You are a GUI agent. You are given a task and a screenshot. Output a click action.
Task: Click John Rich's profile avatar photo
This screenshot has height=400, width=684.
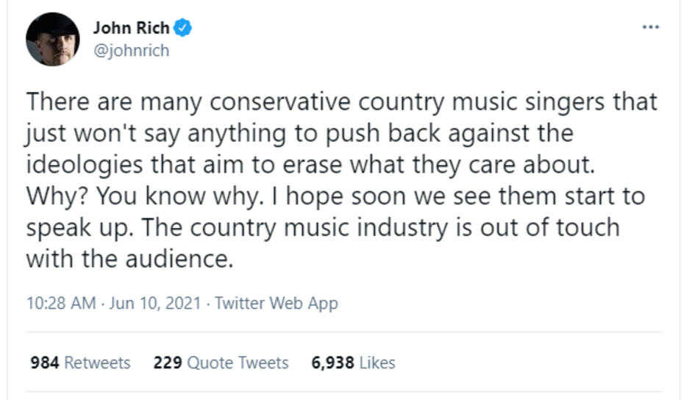[52, 39]
